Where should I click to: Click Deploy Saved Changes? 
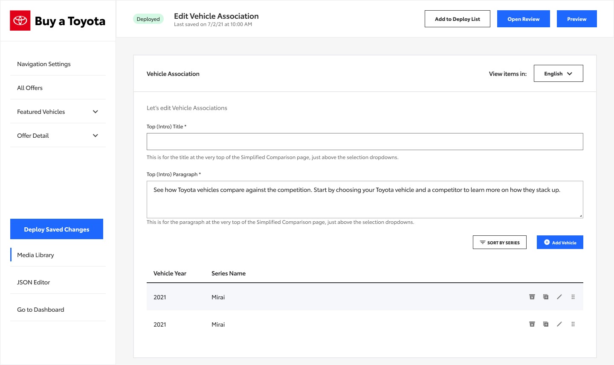pyautogui.click(x=57, y=229)
